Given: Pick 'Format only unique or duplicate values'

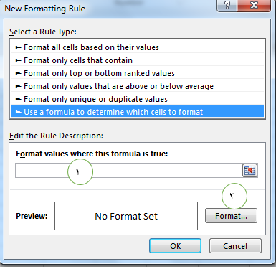Looking at the screenshot, I should click(137, 99).
